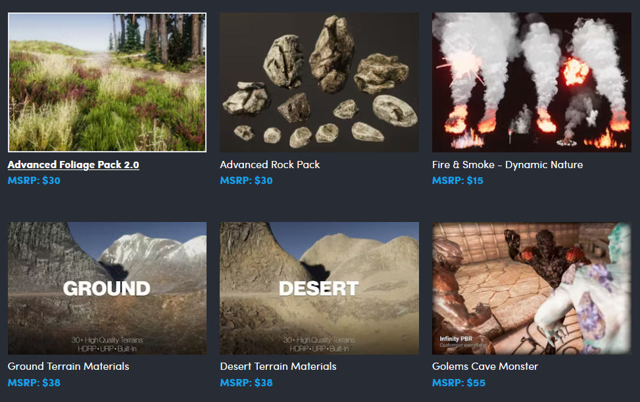640x402 pixels.
Task: Open the GROUND terrain preview image
Action: pyautogui.click(x=107, y=288)
